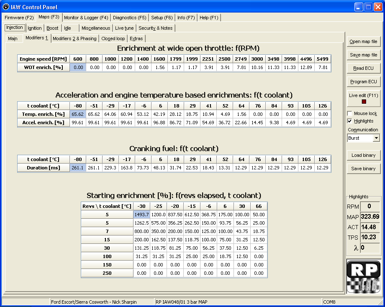
Task: Switch to the Live tune sub-tab
Action: [124, 28]
